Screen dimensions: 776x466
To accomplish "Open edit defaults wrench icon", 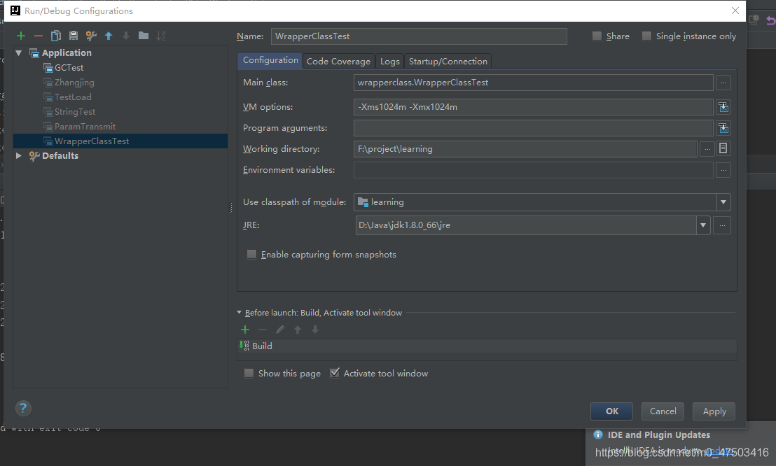I will [x=91, y=36].
